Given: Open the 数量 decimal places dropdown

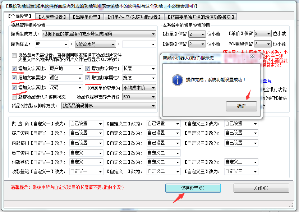Looking at the screenshot, I should pos(198,34).
